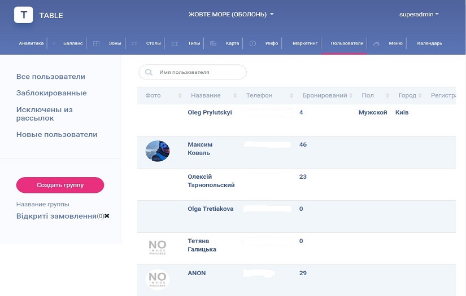Go to the Зоны tab
The image size is (466, 296).
(115, 43)
